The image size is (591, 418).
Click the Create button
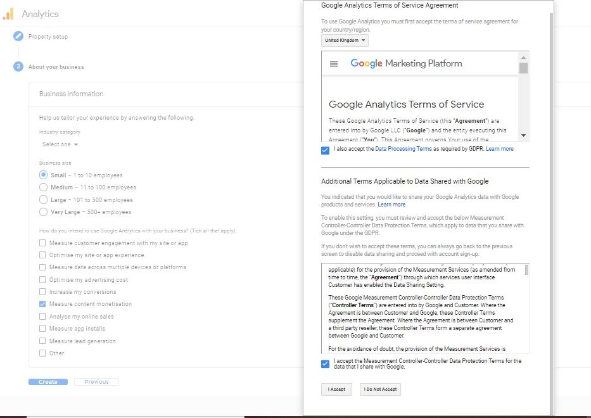(x=48, y=382)
